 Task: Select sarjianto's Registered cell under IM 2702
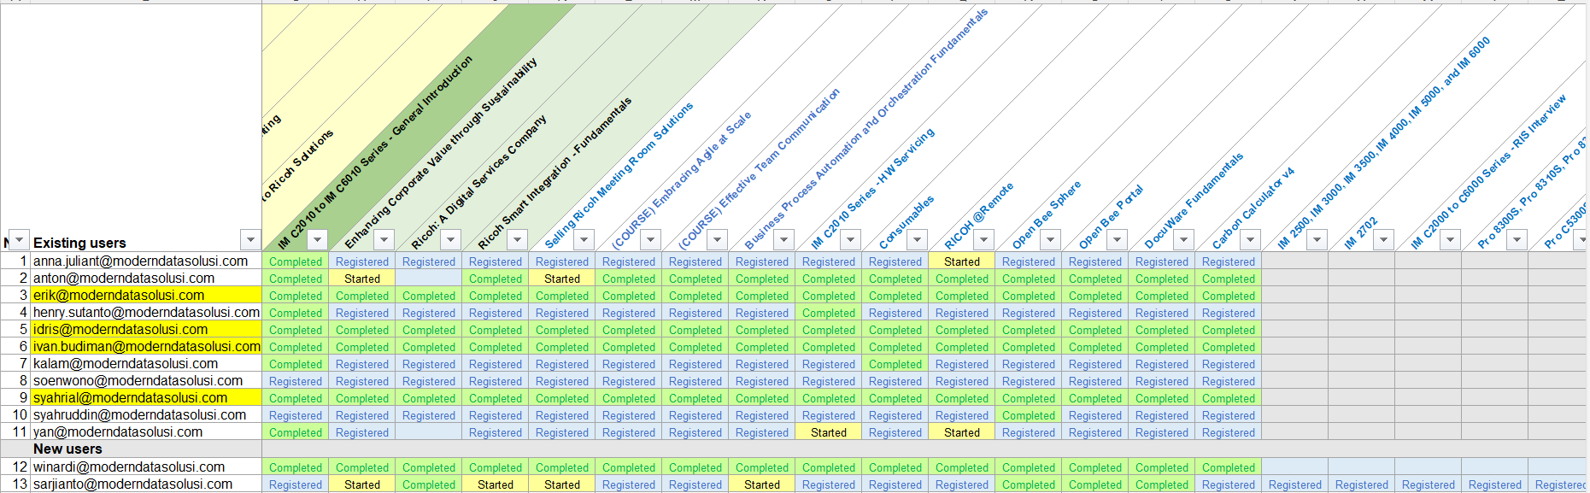pos(1362,484)
